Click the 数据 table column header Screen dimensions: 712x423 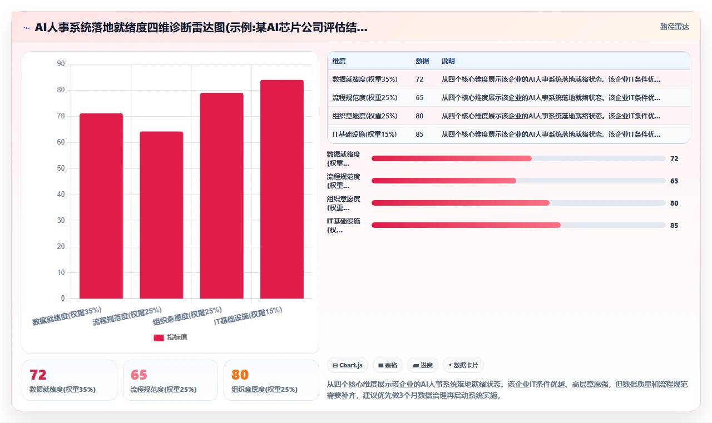click(422, 61)
